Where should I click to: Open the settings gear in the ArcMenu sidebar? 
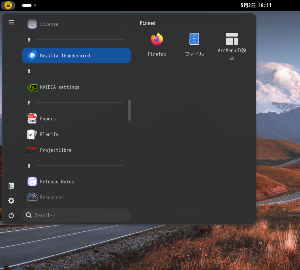[11, 201]
